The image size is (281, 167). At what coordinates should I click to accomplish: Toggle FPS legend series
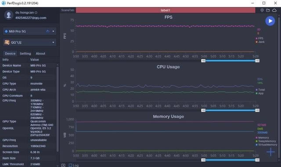point(259,38)
